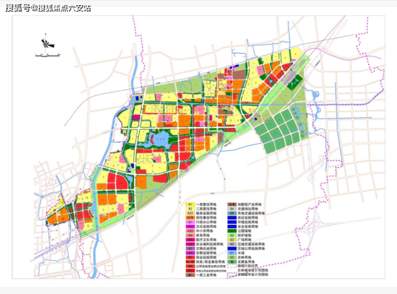The image size is (397, 294).
Task: Click the 其他交通设施用地 legend label
Action: point(251,213)
